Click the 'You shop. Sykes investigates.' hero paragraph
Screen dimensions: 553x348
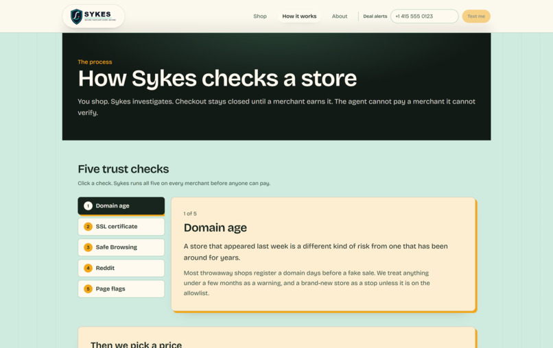point(276,107)
